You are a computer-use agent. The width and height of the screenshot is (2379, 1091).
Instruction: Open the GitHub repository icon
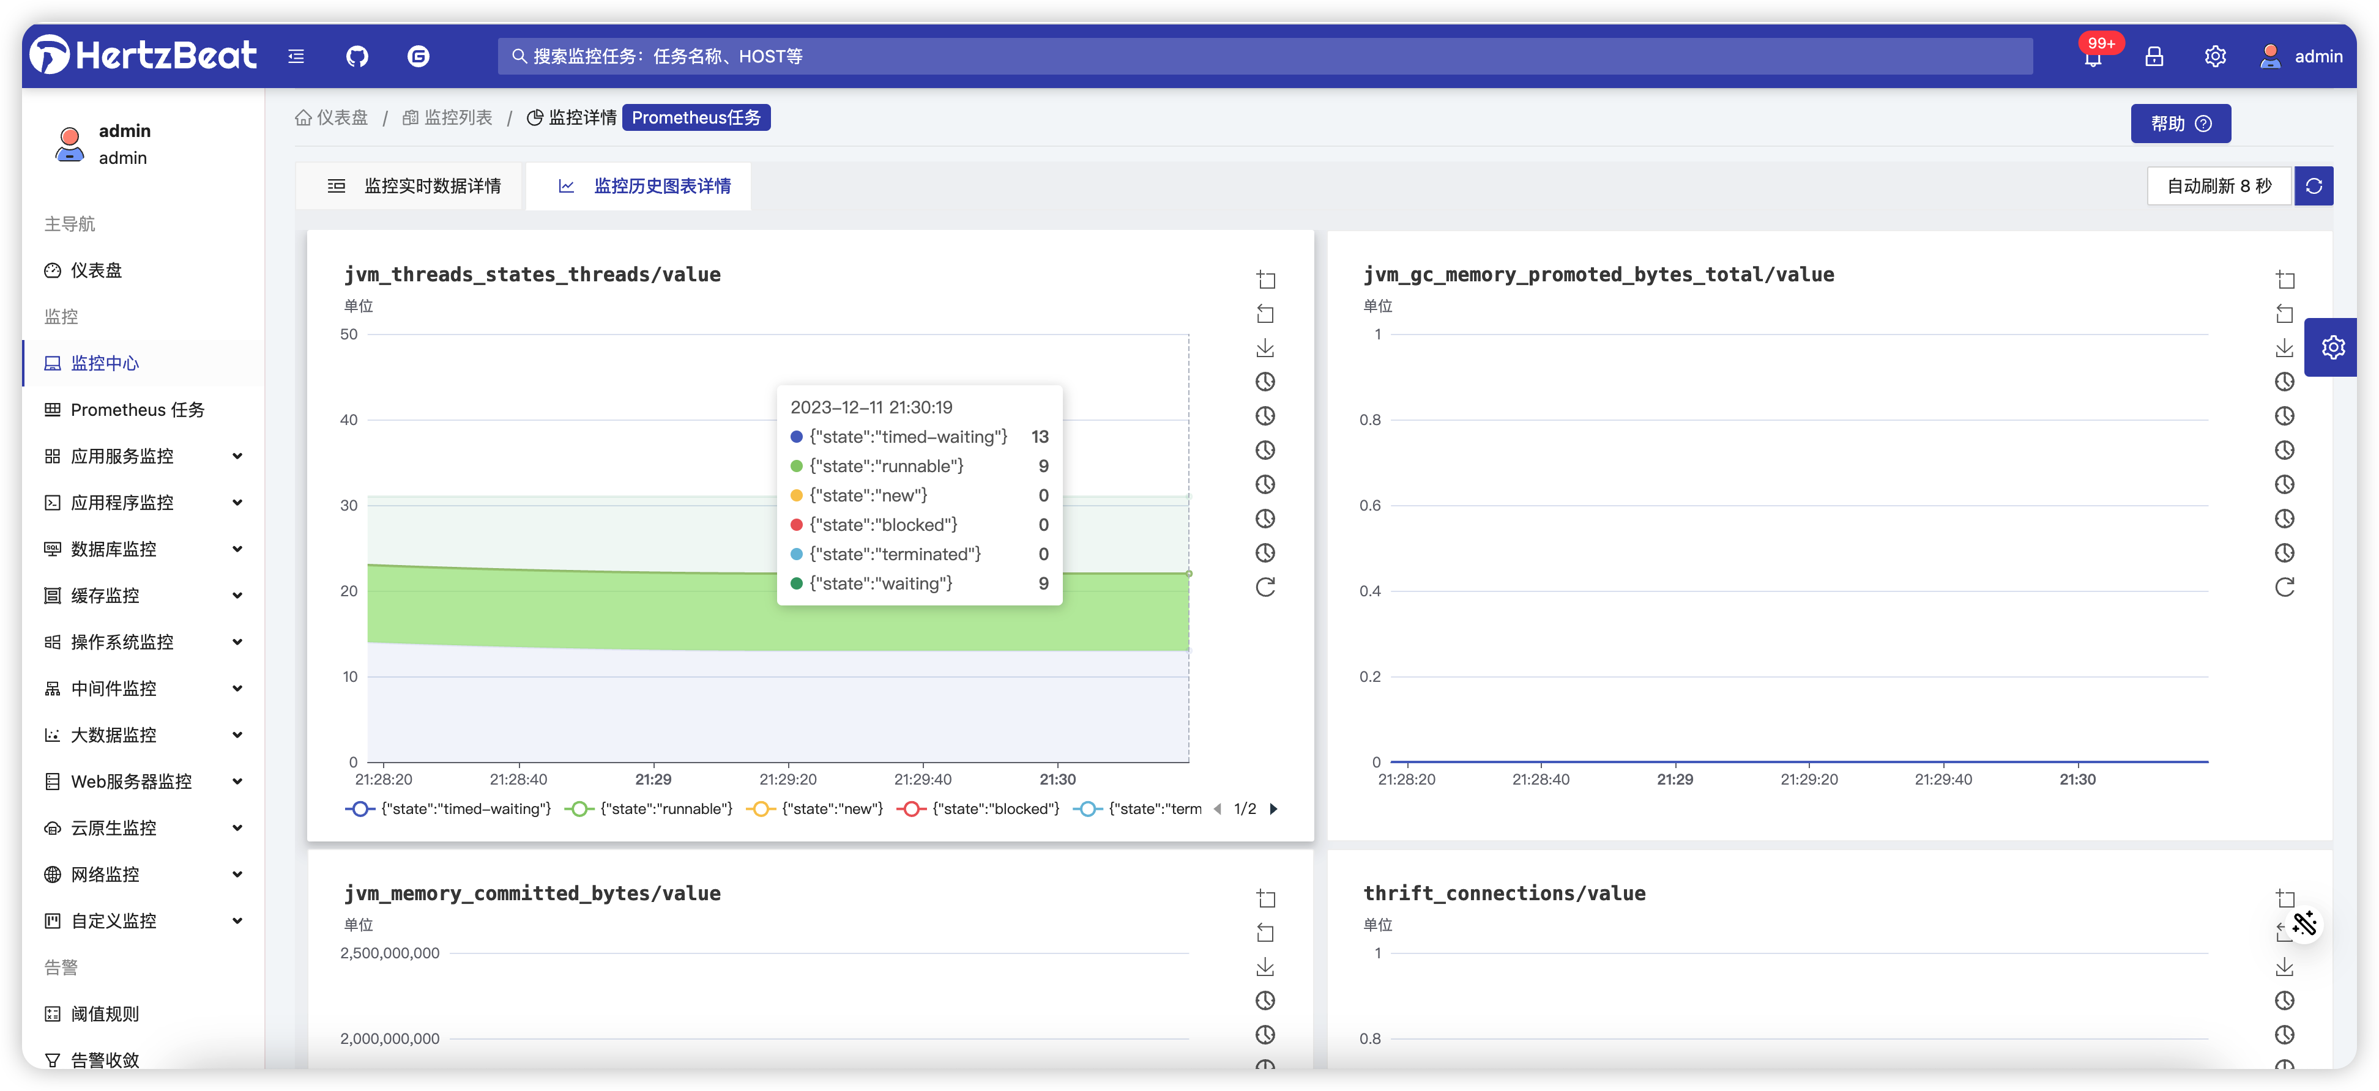click(357, 56)
